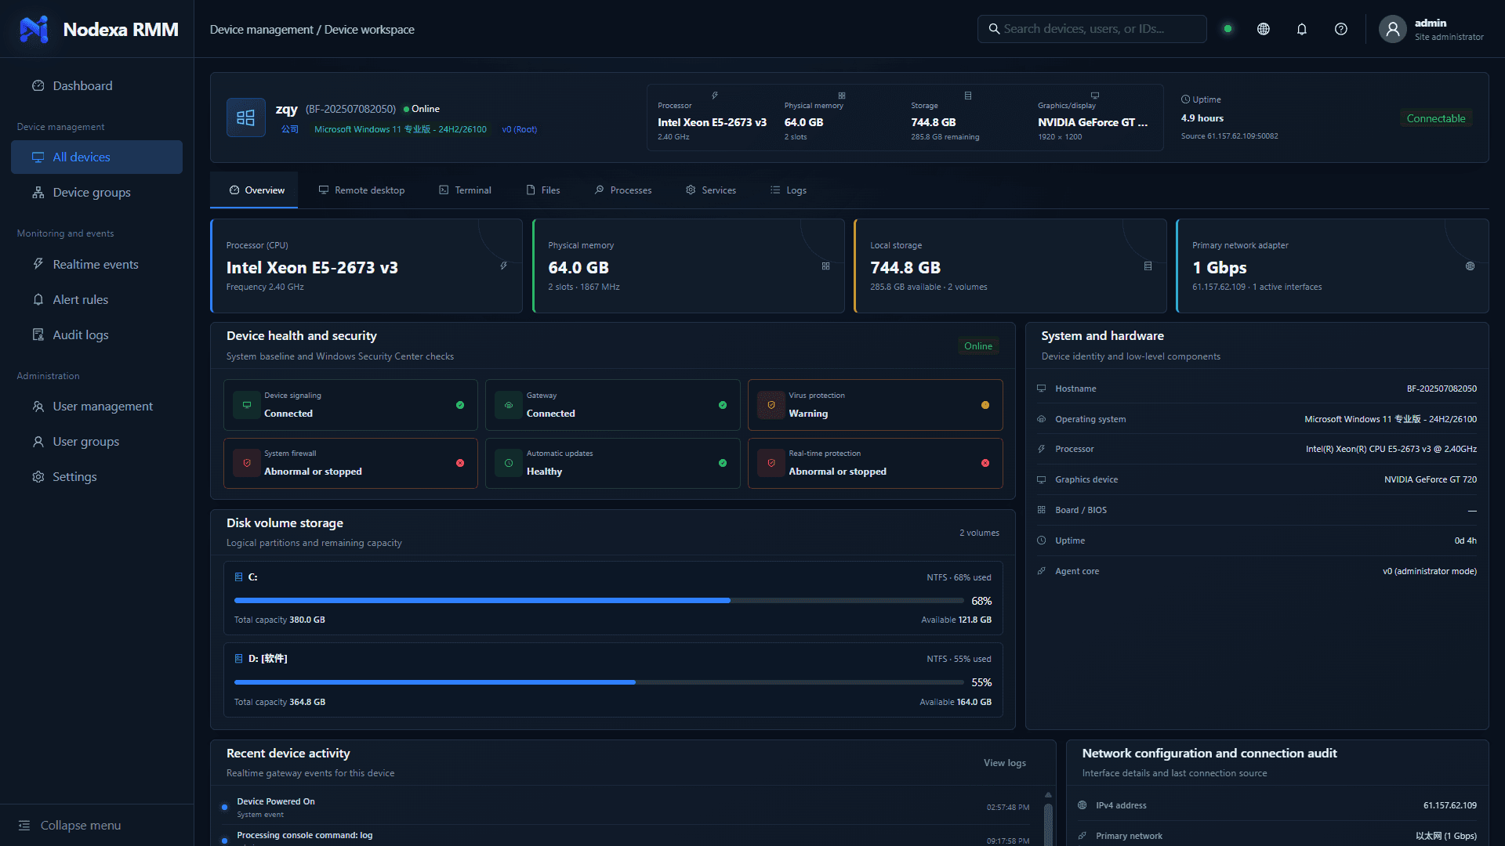Open the language globe icon in header
Viewport: 1505px width, 846px height.
tap(1264, 29)
